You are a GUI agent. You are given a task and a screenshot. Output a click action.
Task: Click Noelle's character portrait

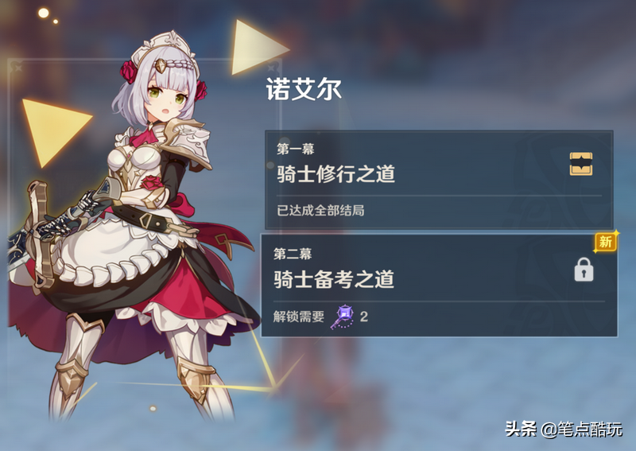[x=134, y=227]
